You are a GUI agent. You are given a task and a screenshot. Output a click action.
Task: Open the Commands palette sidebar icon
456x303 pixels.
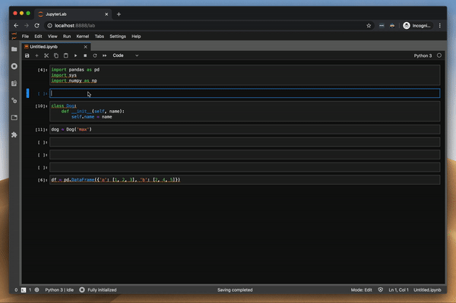pos(14,84)
